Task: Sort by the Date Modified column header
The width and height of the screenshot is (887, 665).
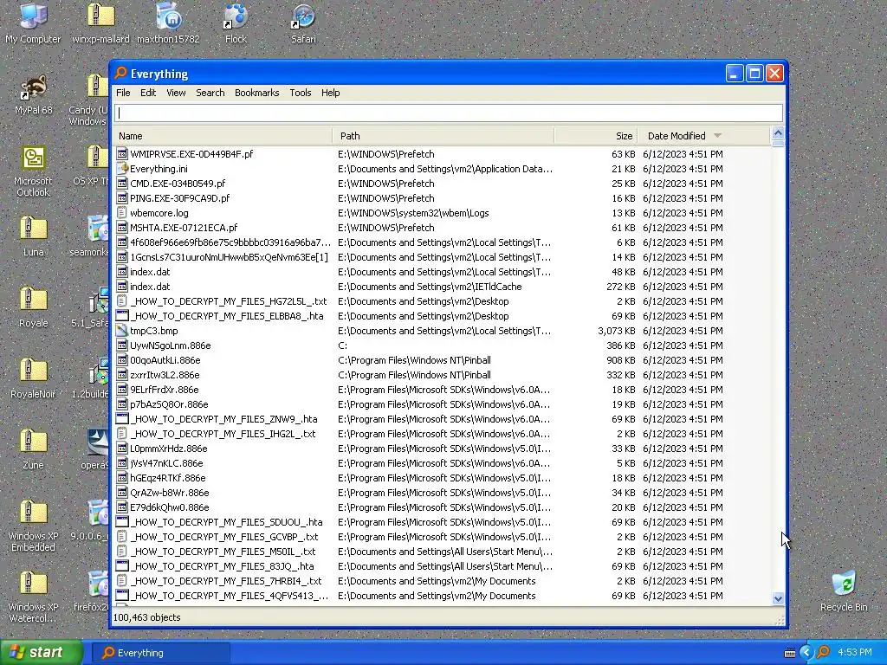Action: (704, 136)
